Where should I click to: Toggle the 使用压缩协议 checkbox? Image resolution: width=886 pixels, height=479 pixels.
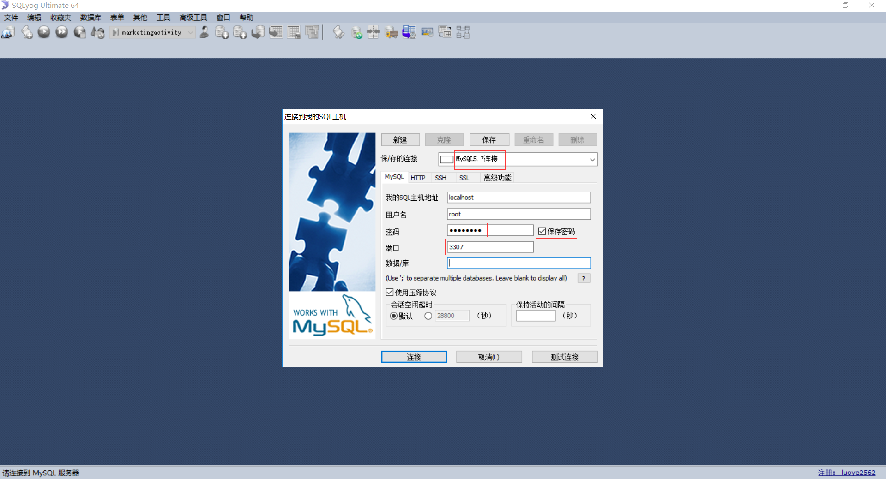click(x=390, y=292)
